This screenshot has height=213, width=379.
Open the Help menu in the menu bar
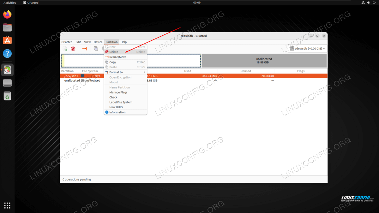click(124, 42)
